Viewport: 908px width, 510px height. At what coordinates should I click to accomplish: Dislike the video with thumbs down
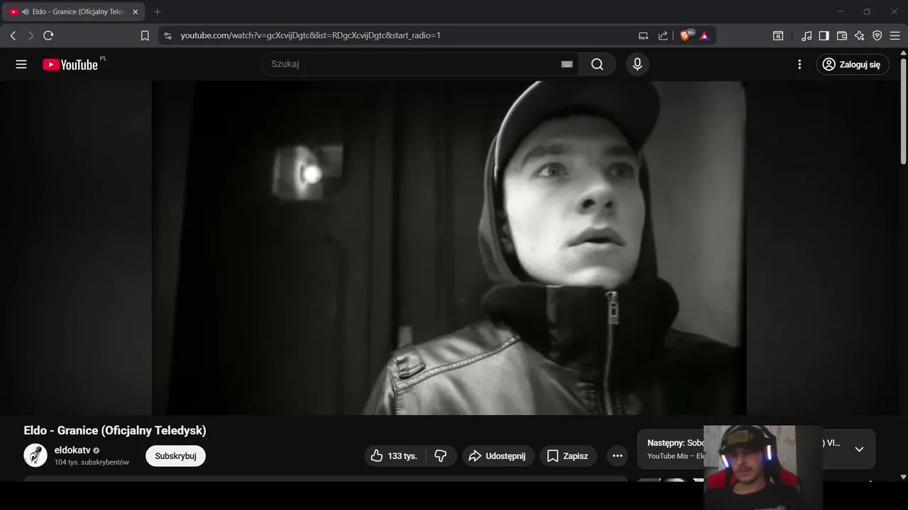(441, 456)
